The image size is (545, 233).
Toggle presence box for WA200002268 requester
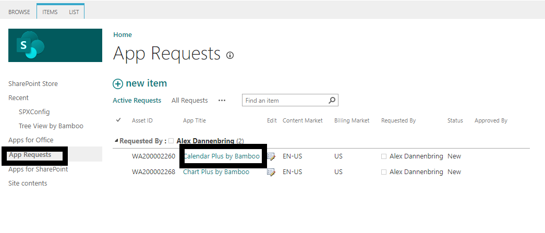click(384, 172)
